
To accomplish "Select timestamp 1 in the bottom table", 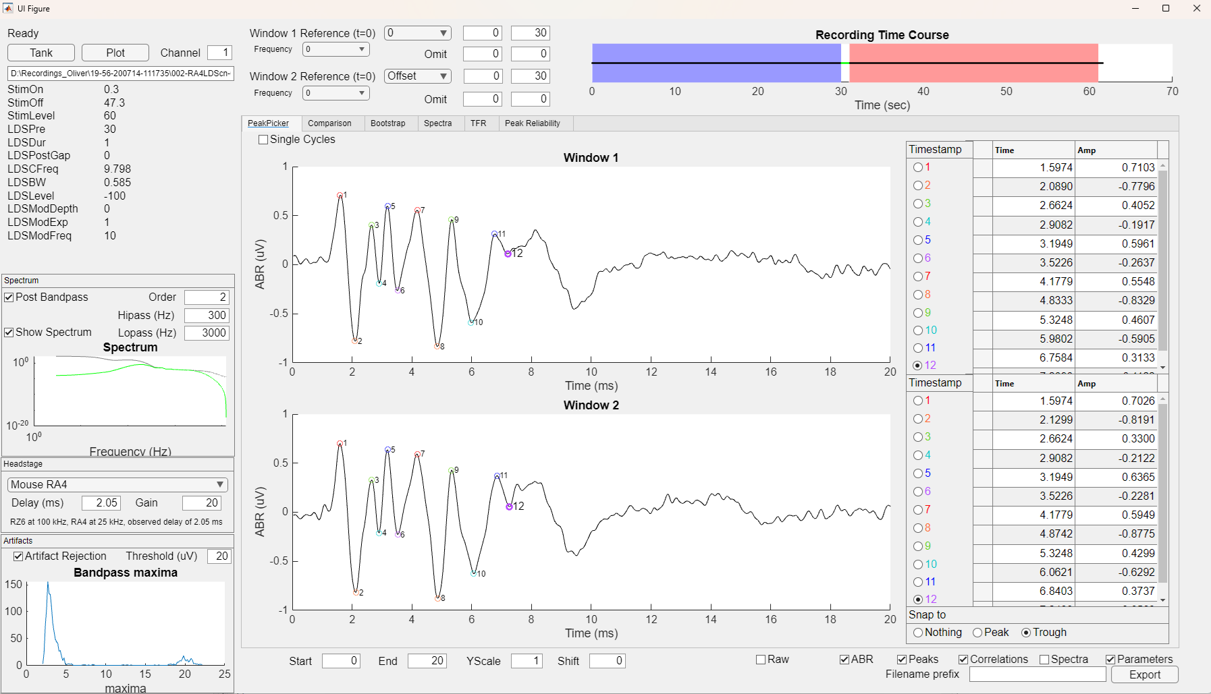I will tap(917, 401).
